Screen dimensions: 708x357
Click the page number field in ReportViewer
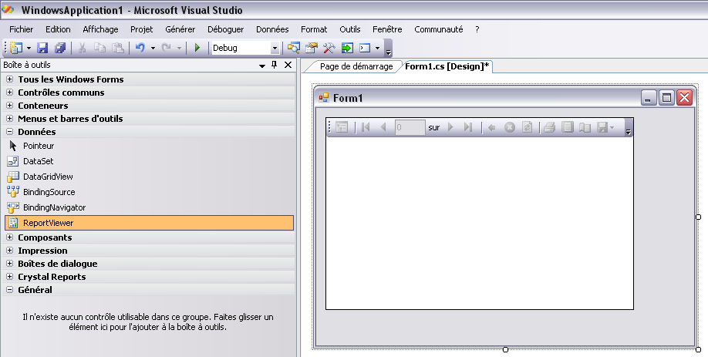410,127
